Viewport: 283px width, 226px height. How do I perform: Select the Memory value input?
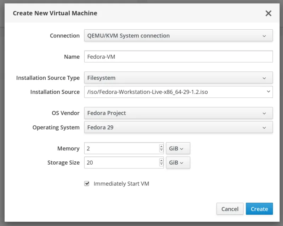point(120,148)
